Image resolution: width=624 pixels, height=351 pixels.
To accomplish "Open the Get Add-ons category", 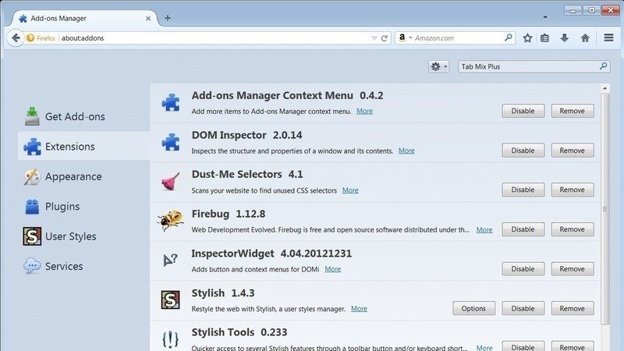I will point(83,116).
